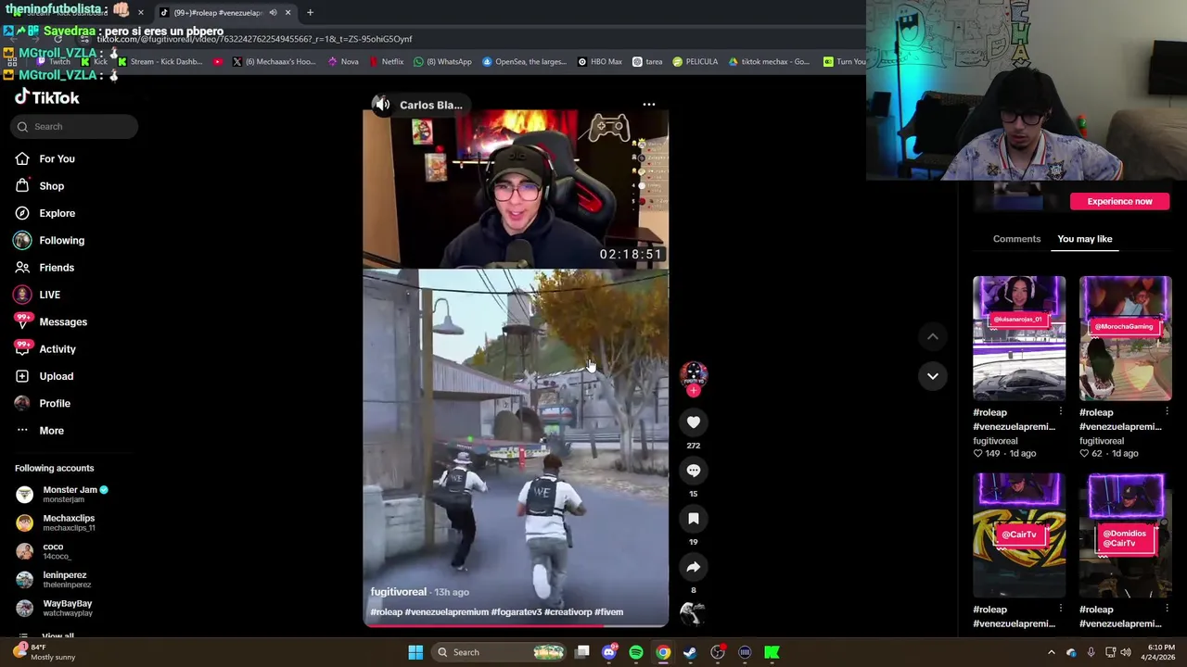Go to the previous video arrow
Screen dimensions: 1187x667
click(x=932, y=336)
